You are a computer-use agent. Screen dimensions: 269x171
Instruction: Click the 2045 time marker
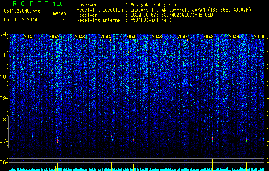click(131, 37)
